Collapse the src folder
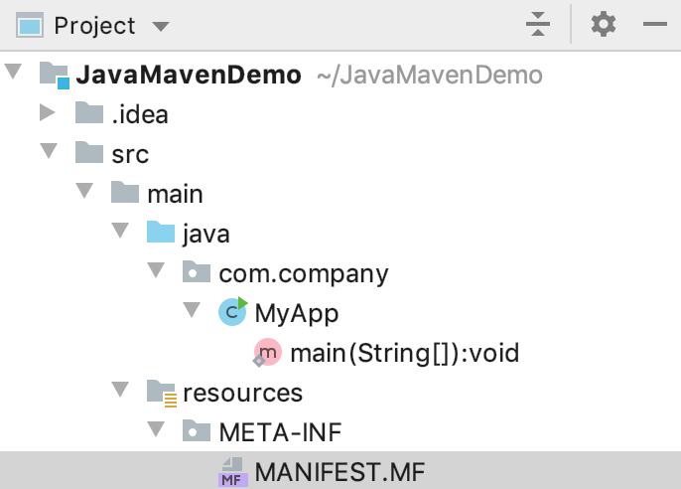The width and height of the screenshot is (681, 489). pos(47,154)
